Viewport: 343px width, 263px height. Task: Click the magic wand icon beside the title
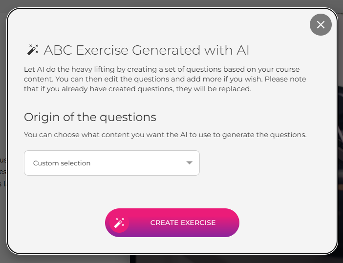33,50
